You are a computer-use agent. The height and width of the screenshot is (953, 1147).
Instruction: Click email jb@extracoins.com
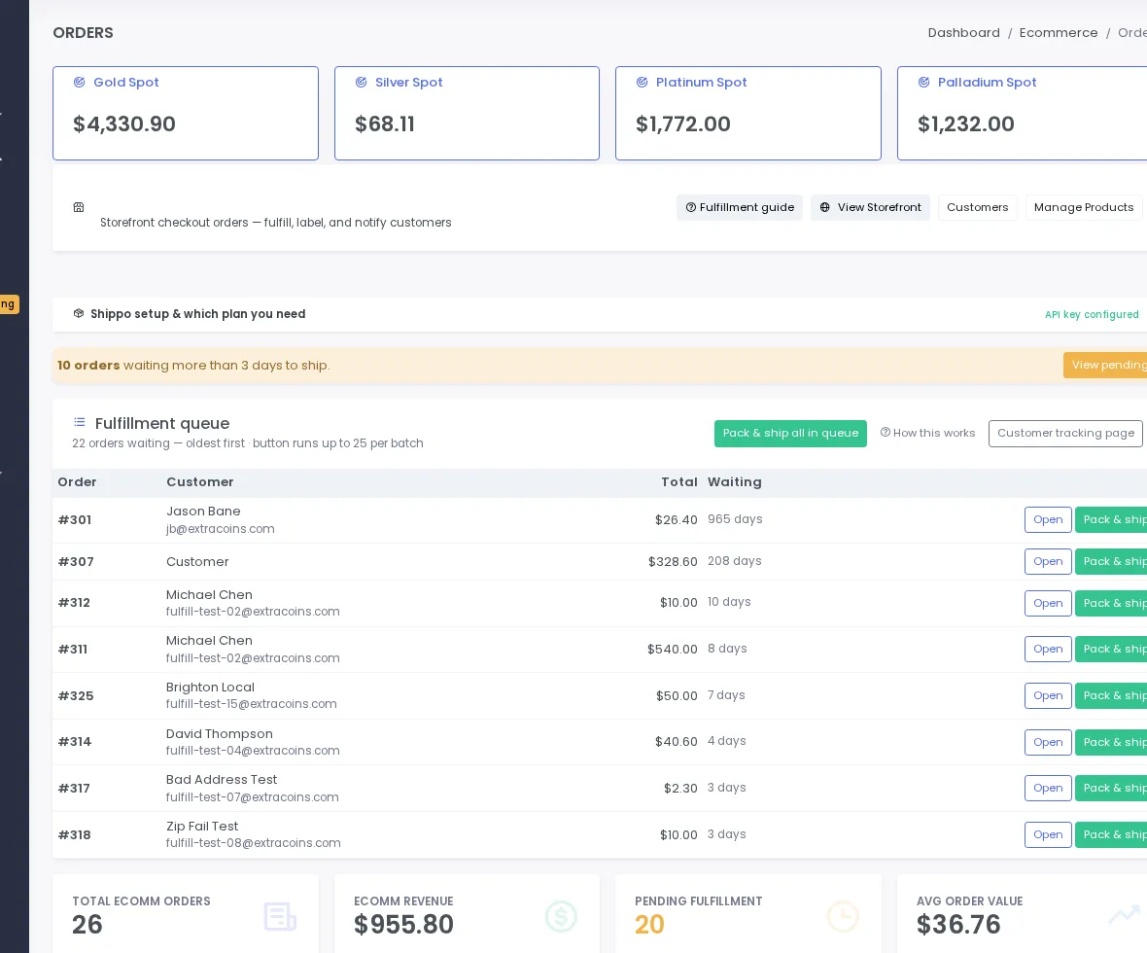[x=221, y=529]
